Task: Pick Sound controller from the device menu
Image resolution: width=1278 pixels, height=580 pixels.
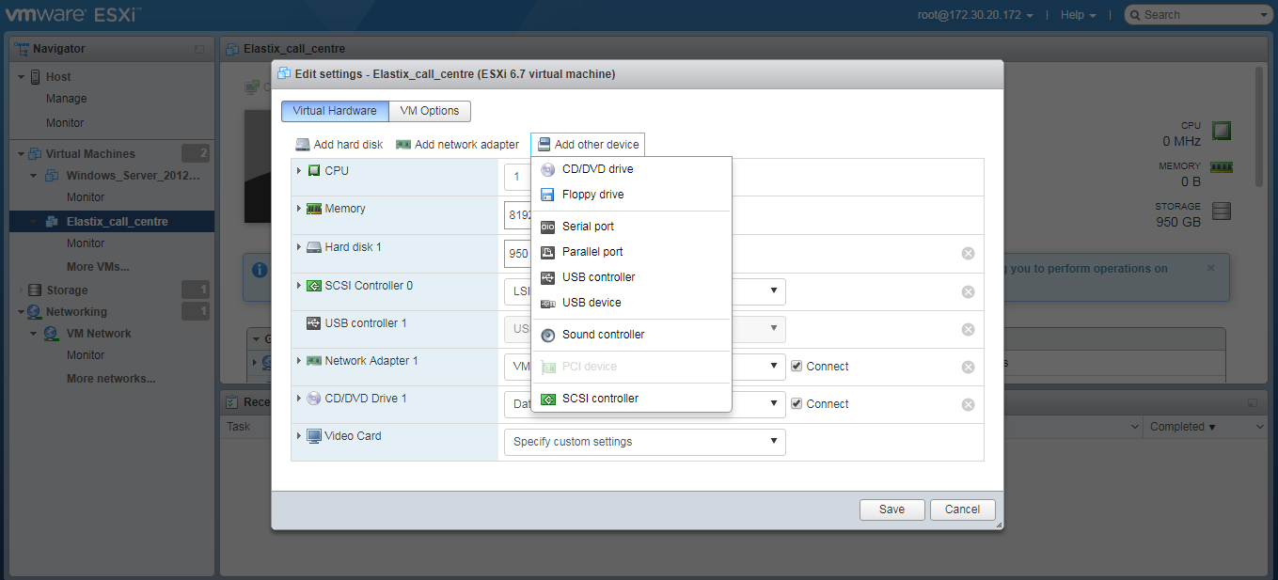Action: [631, 335]
